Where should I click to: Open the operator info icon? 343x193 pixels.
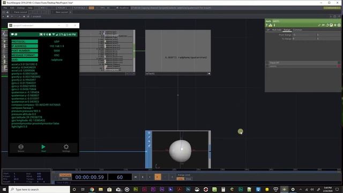click(x=274, y=25)
